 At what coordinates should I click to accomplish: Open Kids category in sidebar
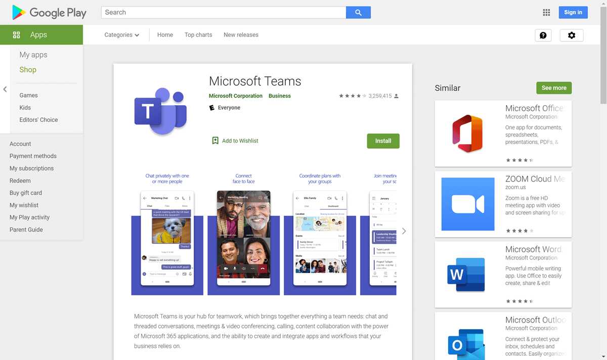tap(25, 107)
